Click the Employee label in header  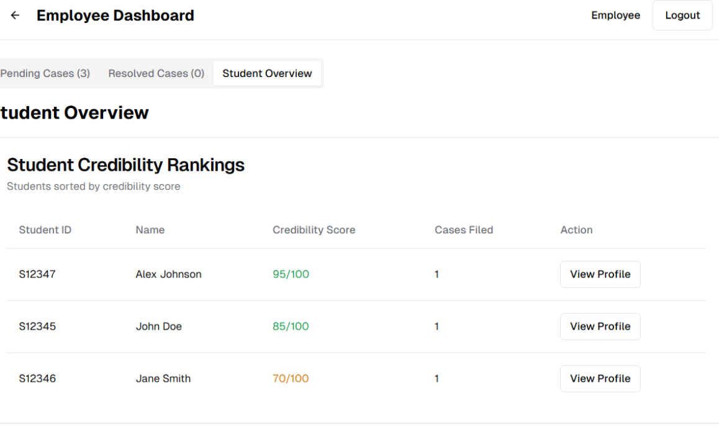click(x=615, y=16)
